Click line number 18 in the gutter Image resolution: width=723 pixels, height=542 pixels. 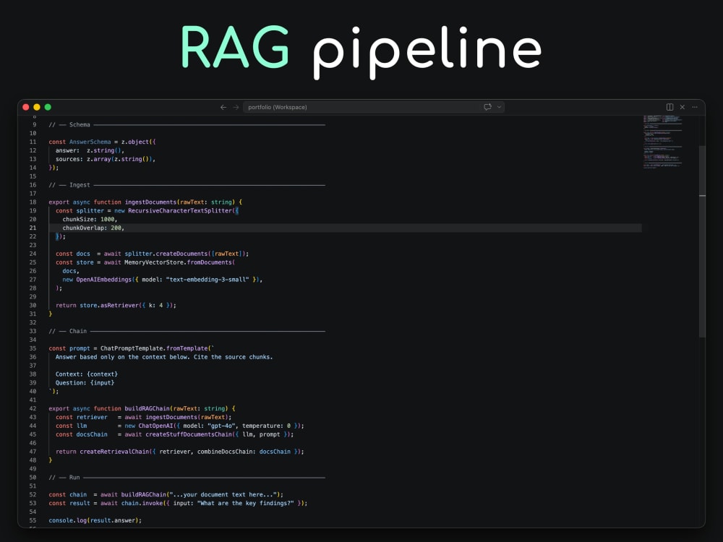tap(33, 202)
